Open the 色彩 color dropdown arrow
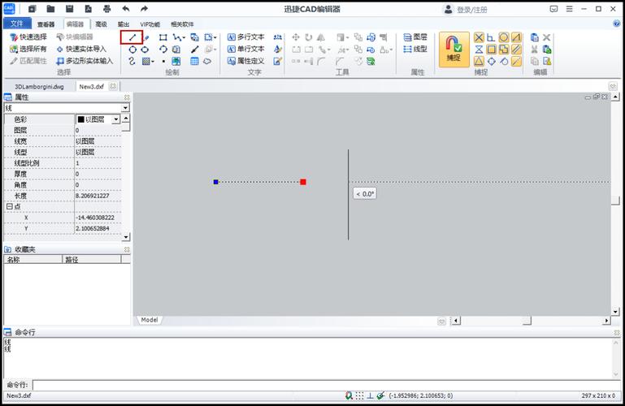Viewport: 625px width, 406px height. tap(116, 119)
